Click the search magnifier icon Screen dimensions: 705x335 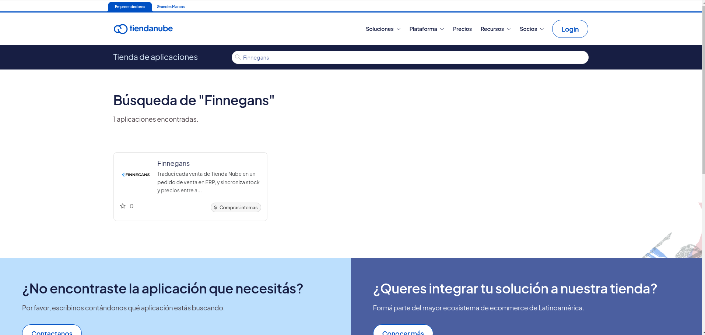(238, 57)
